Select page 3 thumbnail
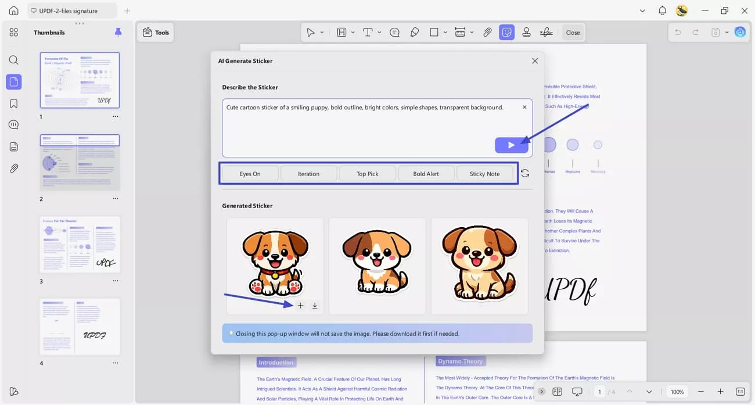This screenshot has height=405, width=755. tap(80, 245)
